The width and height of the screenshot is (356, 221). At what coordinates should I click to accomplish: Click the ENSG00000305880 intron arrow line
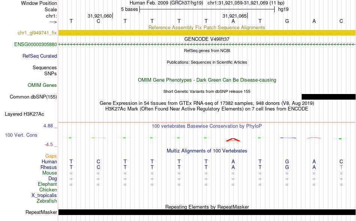pyautogui.click(x=207, y=45)
